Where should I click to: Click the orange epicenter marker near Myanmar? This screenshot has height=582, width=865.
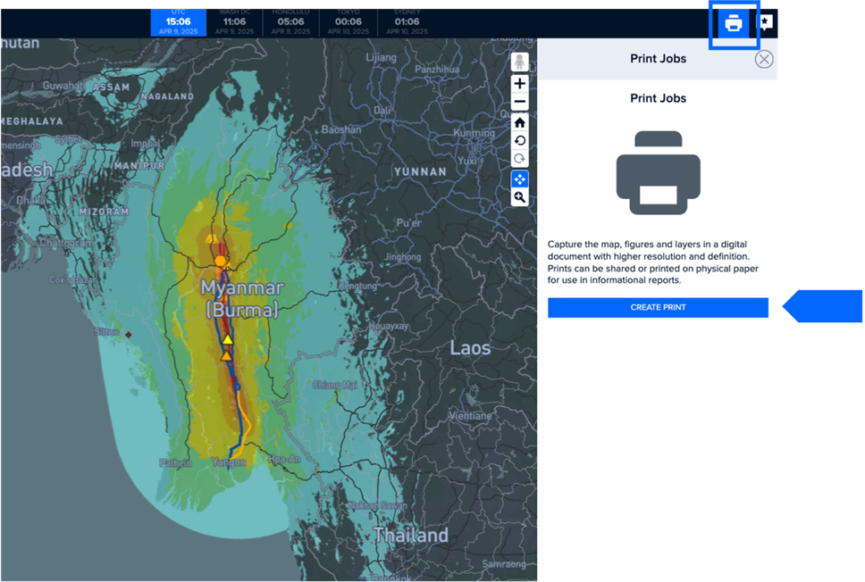pos(219,261)
